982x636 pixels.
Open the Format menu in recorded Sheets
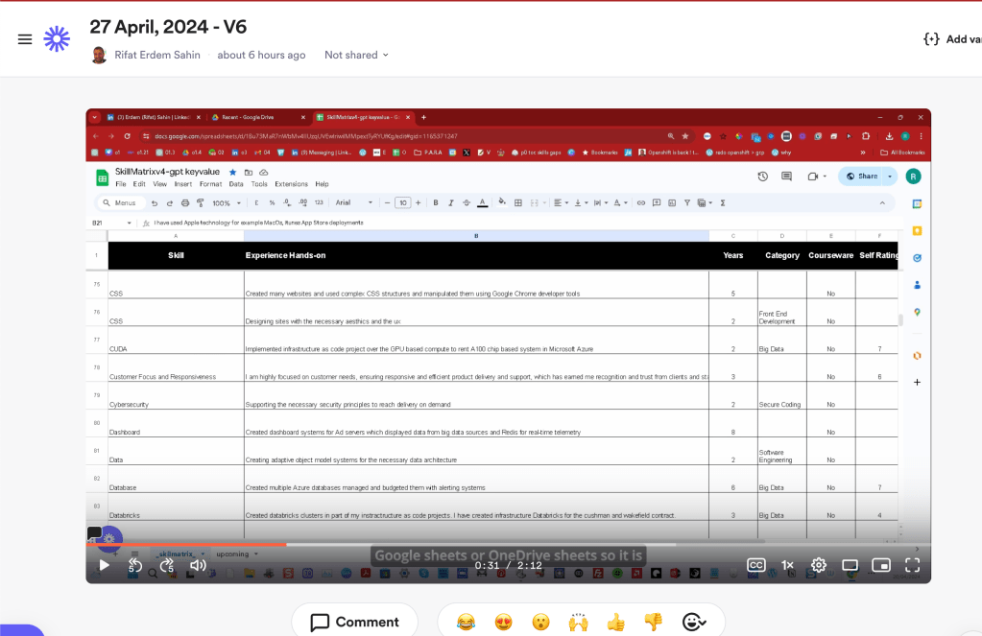pos(210,185)
